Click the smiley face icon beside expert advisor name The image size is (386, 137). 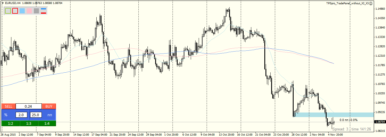[371, 3]
